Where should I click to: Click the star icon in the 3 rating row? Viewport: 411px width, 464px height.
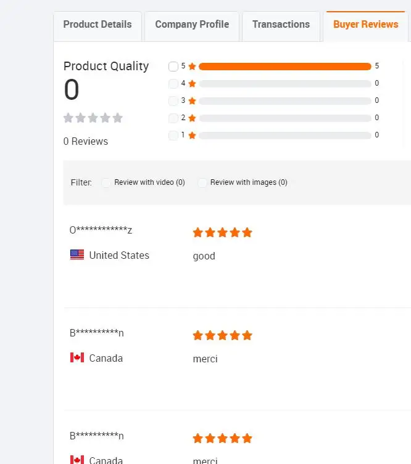192,101
